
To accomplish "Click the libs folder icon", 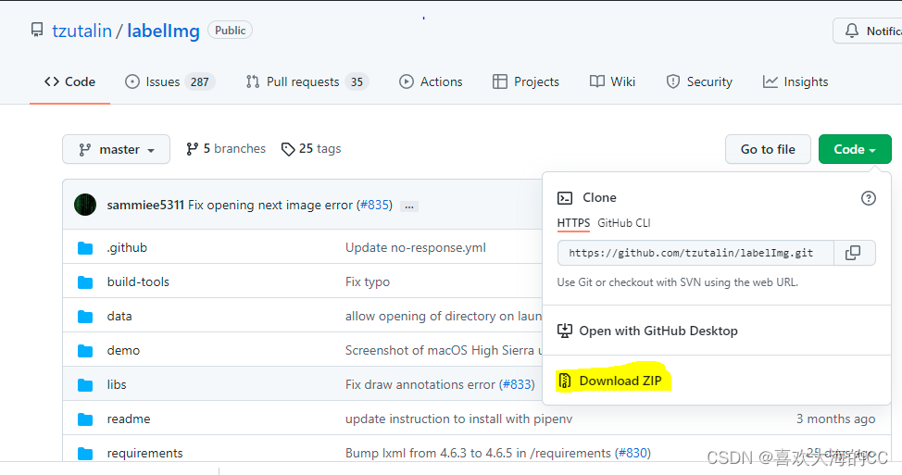I will coord(85,384).
